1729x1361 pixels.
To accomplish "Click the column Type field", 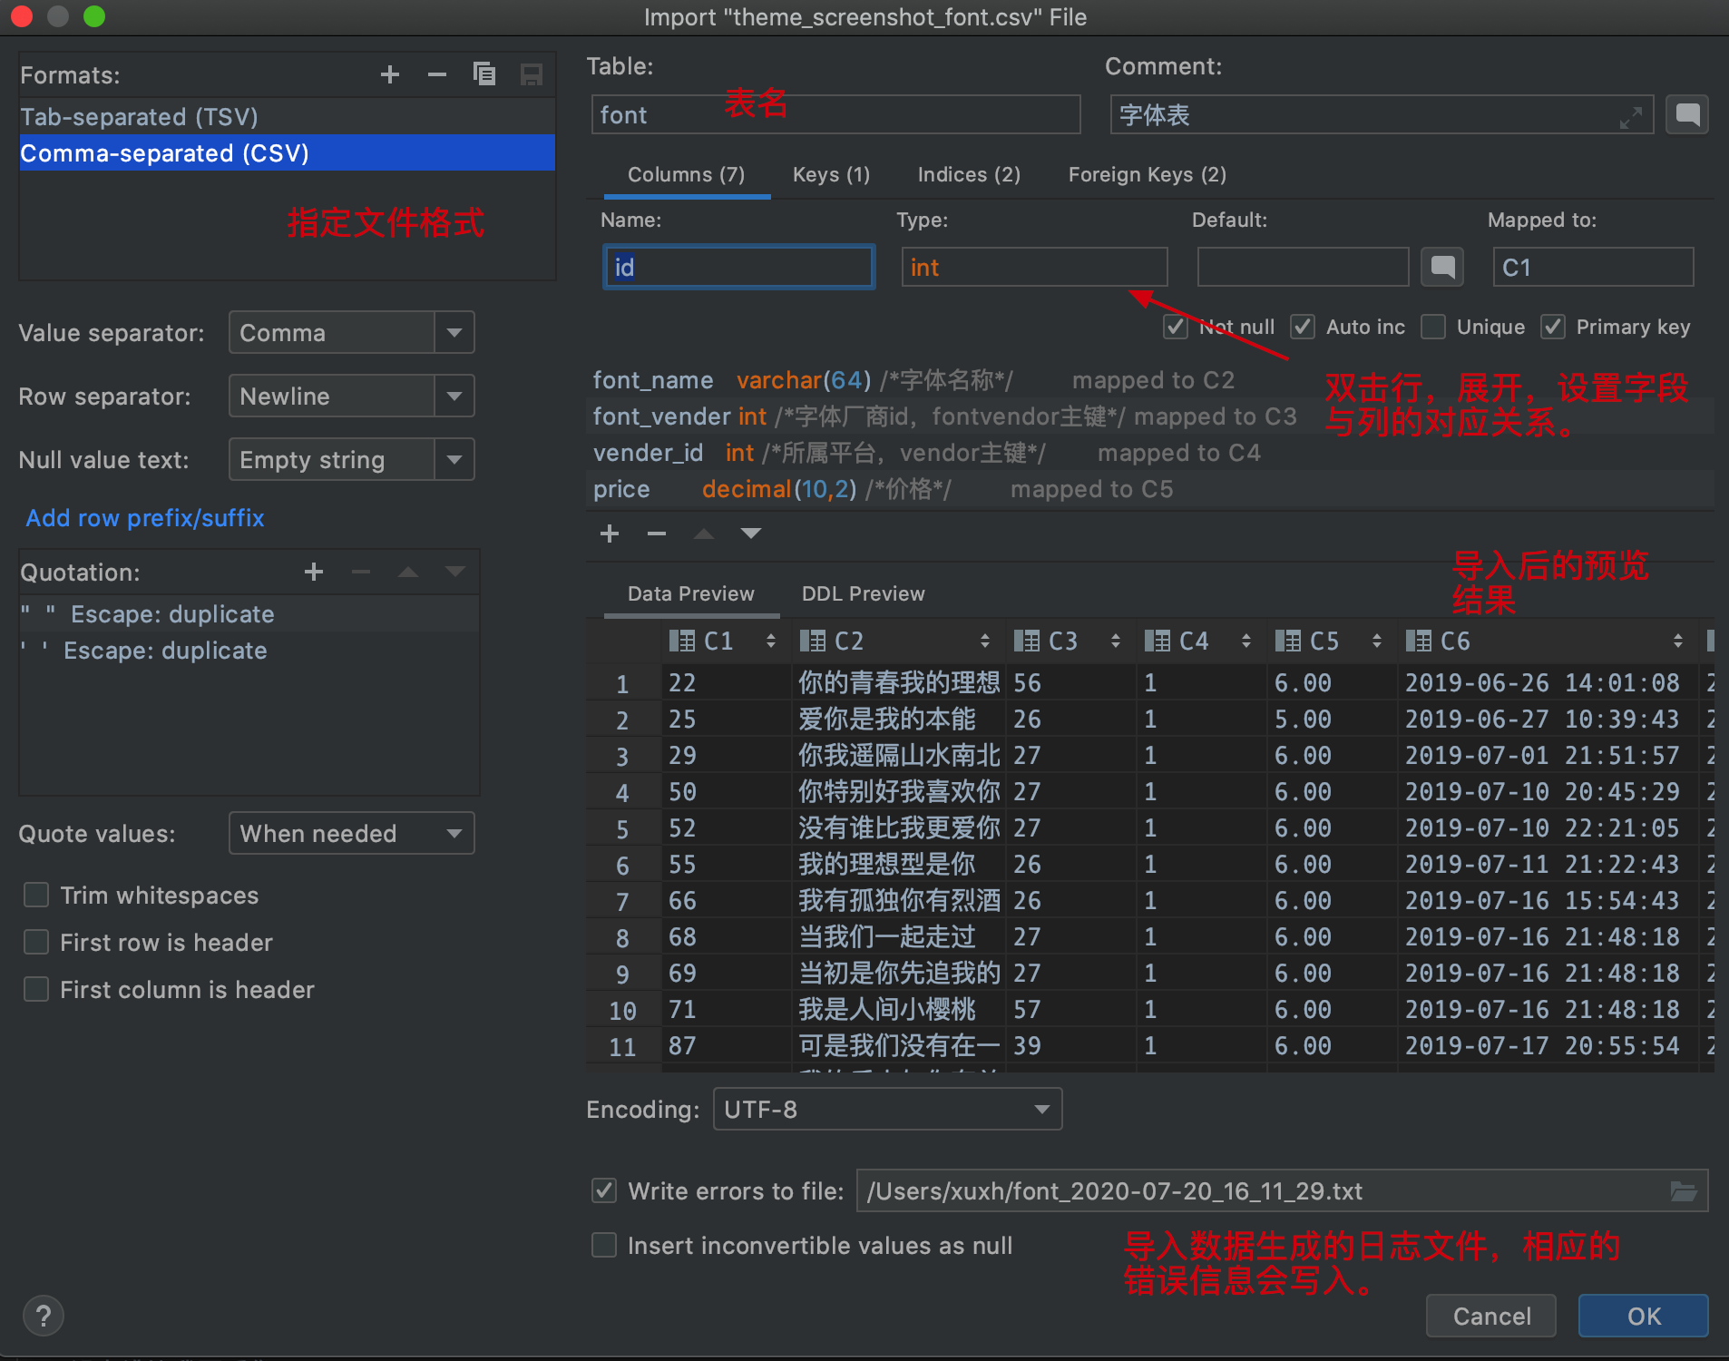I will point(1034,267).
